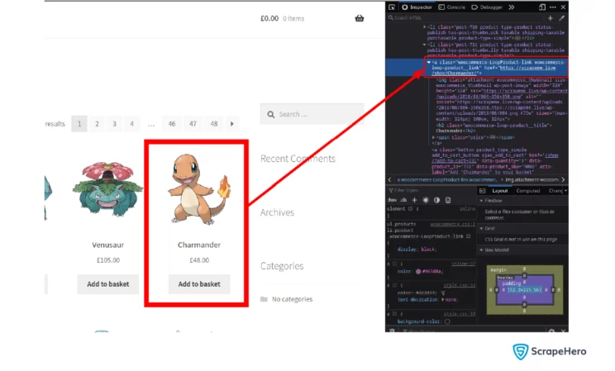
Task: Go to results page 3
Action: 114,124
